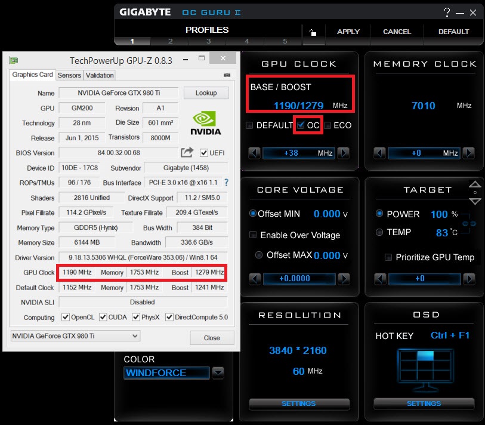Select profile 2

171,41
